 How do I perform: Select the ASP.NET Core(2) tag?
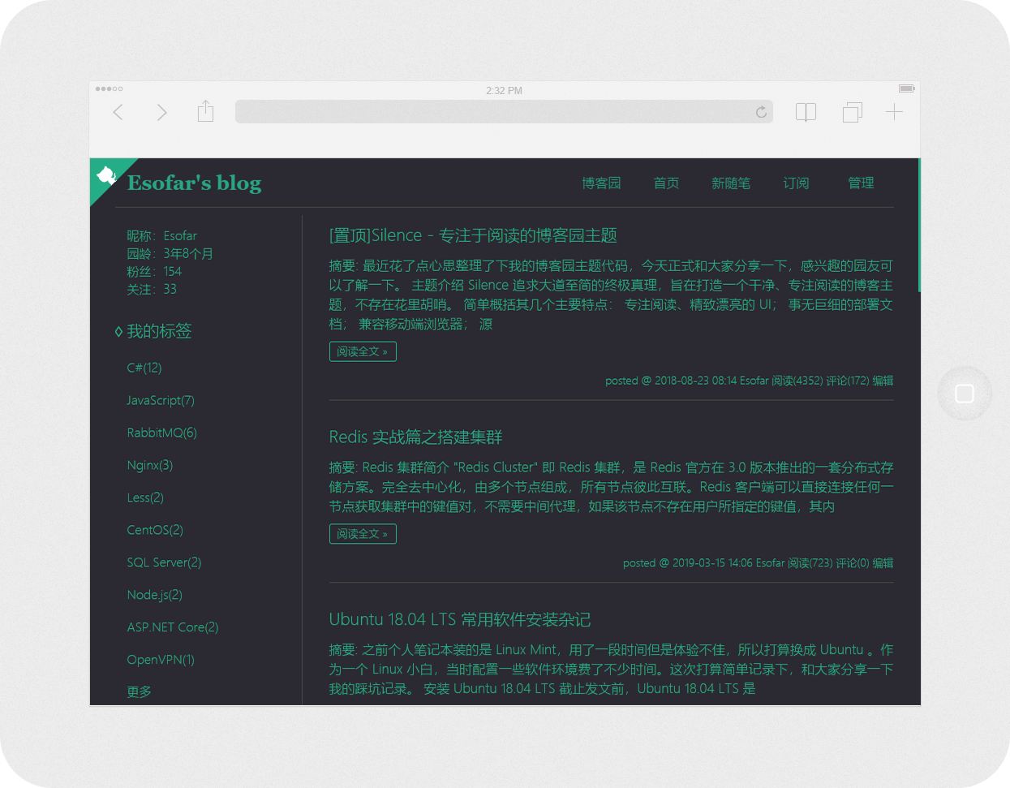(173, 627)
